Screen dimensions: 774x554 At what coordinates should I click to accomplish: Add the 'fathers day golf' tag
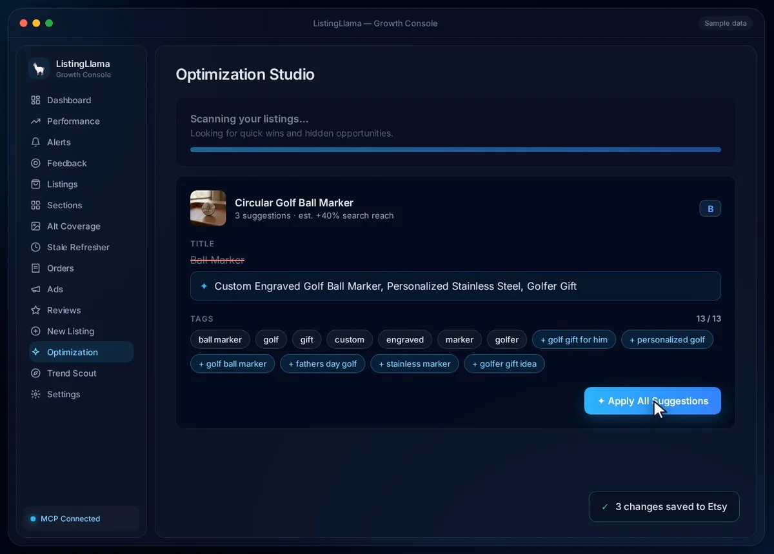pos(322,364)
